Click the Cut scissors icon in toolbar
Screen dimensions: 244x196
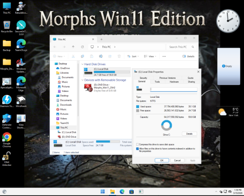pyautogui.click(x=73, y=56)
